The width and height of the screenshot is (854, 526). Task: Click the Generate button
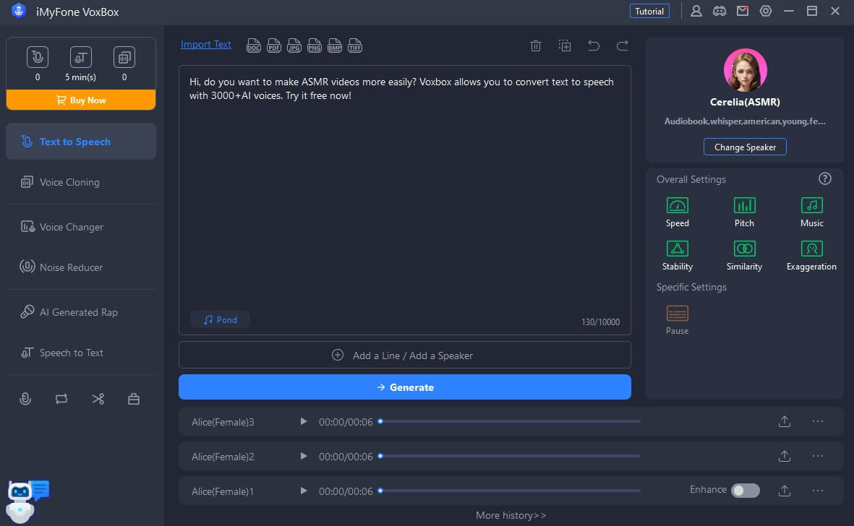(x=405, y=387)
